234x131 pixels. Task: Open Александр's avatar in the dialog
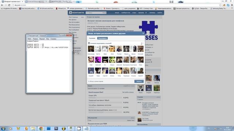point(91,49)
